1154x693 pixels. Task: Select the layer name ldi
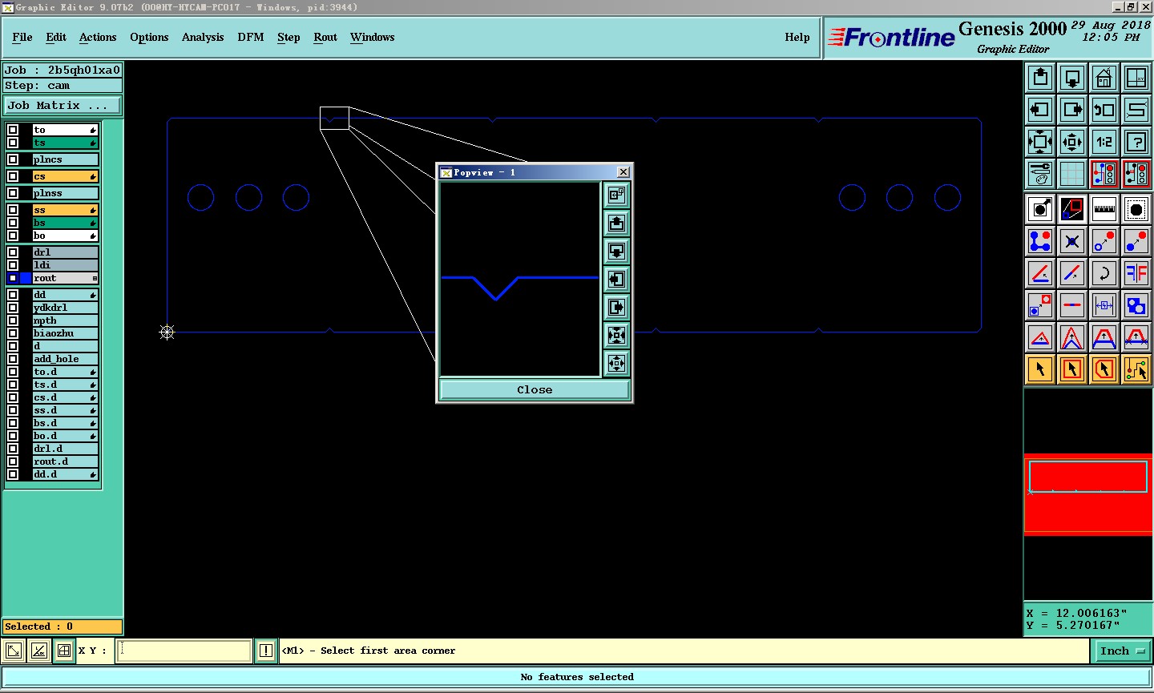pyautogui.click(x=65, y=265)
